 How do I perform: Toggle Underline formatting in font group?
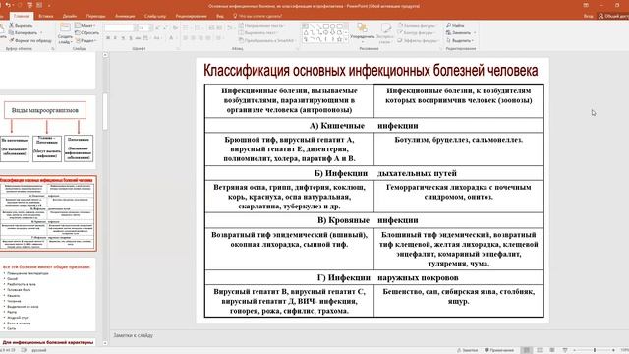coord(123,38)
